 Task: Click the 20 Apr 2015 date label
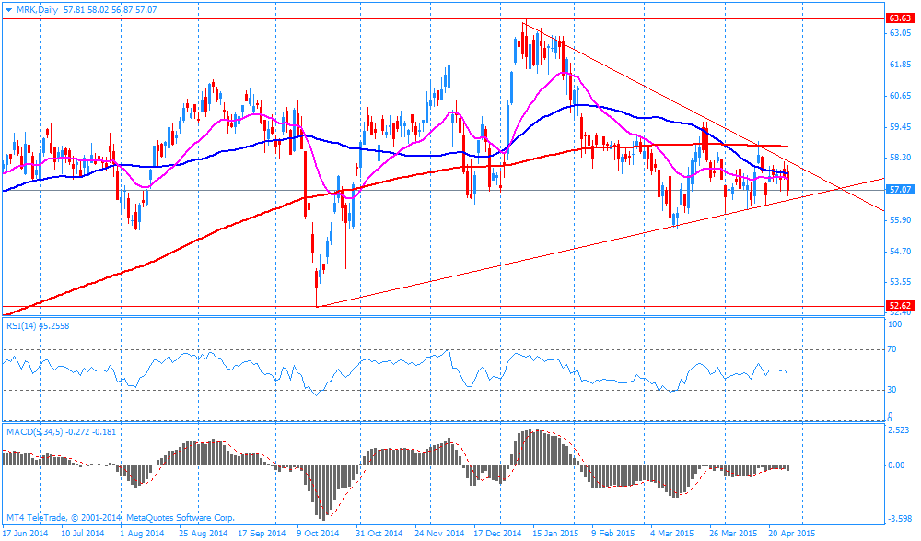[792, 534]
